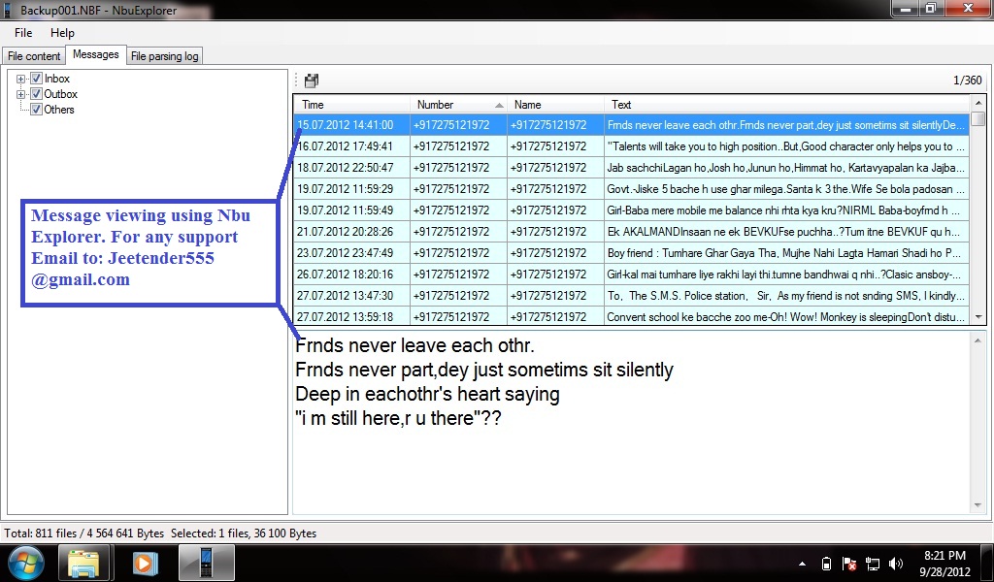Viewport: 994px width, 582px height.
Task: Uncheck the Outbox checkbox
Action: [37, 93]
